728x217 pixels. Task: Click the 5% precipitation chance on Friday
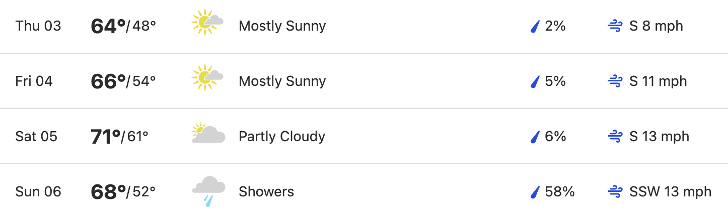pos(555,81)
